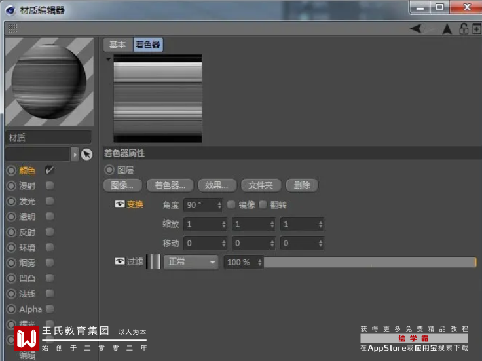482x361 pixels.
Task: Click the third 移动 move stepper arrows
Action: pos(321,244)
